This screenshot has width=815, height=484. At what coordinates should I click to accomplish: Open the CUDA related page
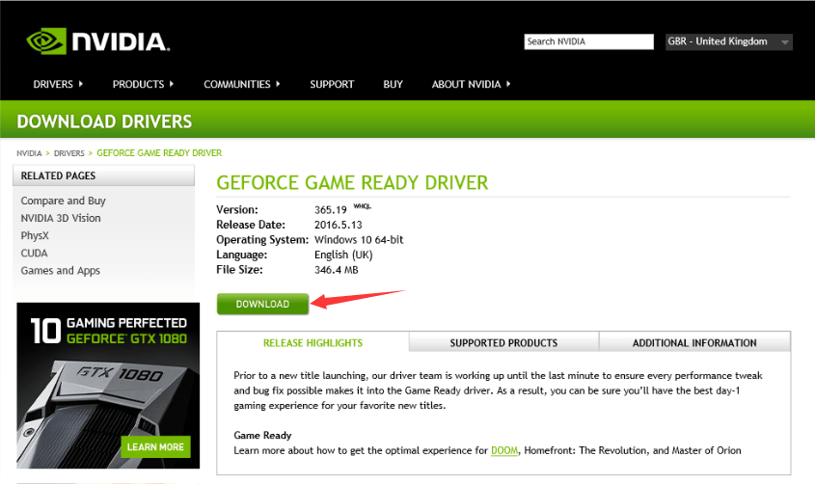(35, 253)
